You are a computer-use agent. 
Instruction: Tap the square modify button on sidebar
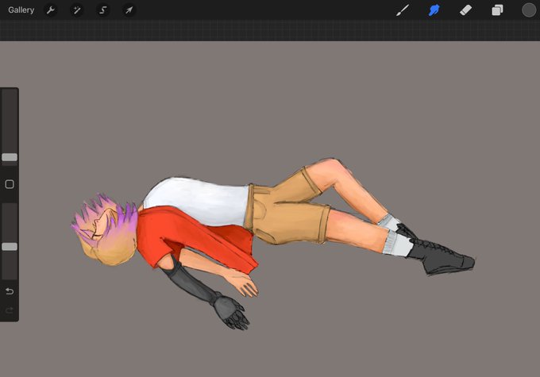tap(10, 184)
